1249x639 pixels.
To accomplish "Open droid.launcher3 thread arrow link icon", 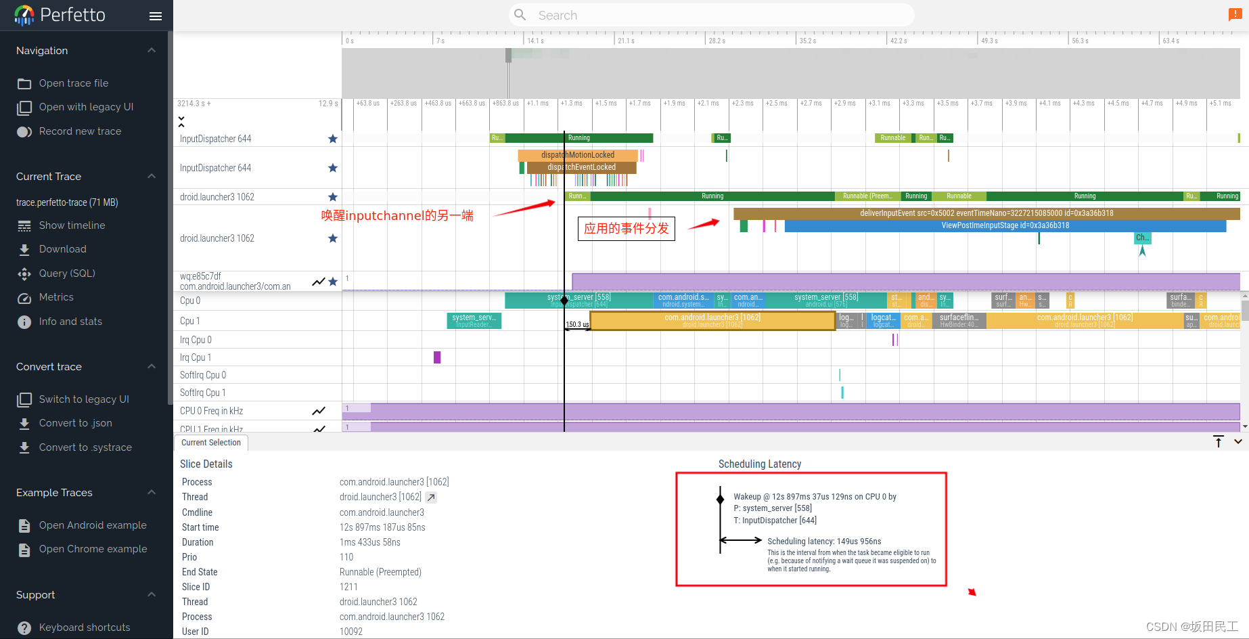I will (x=431, y=497).
